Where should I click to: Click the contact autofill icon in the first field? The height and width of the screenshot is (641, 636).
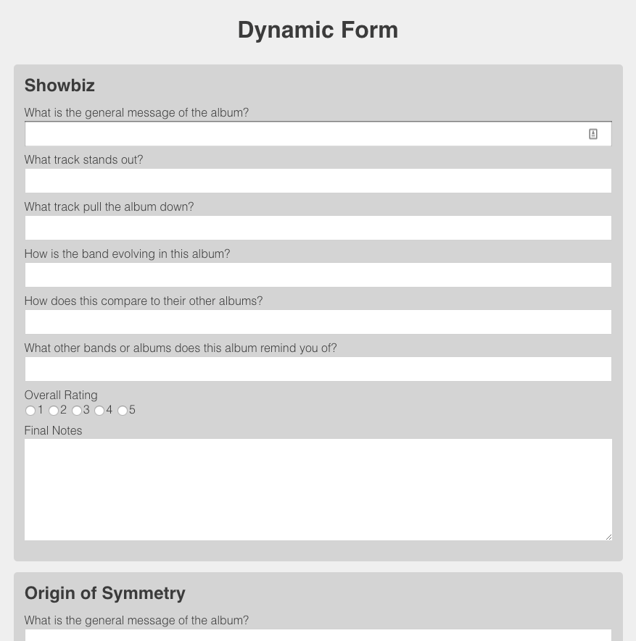[593, 133]
